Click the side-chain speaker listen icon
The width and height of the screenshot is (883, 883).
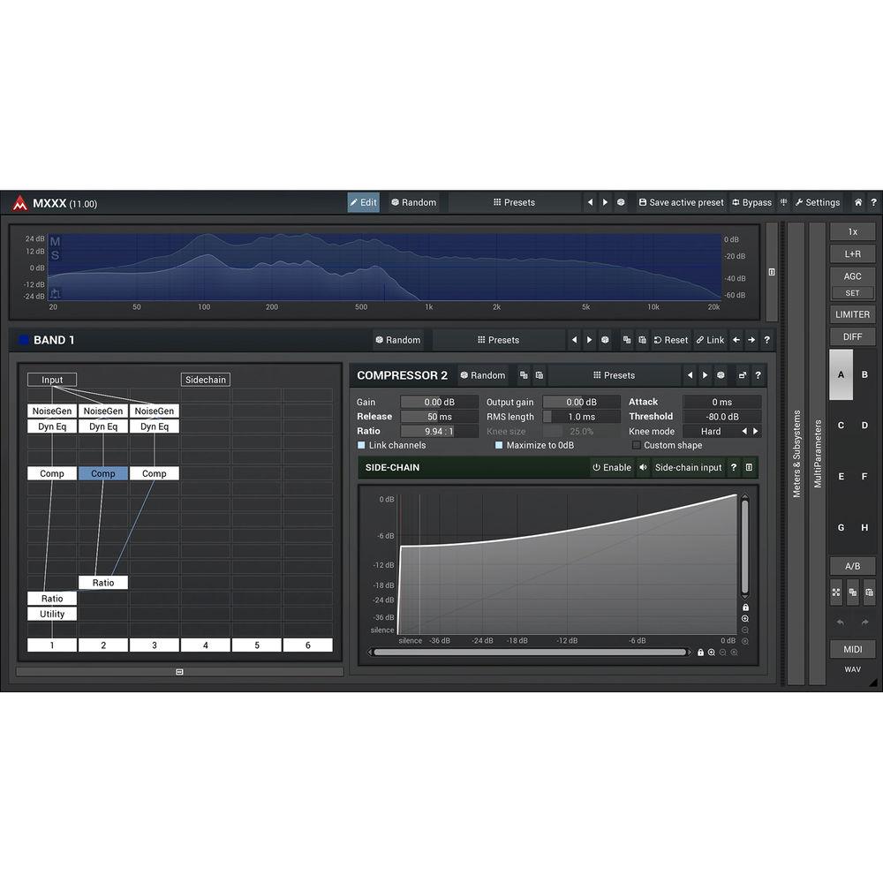643,467
